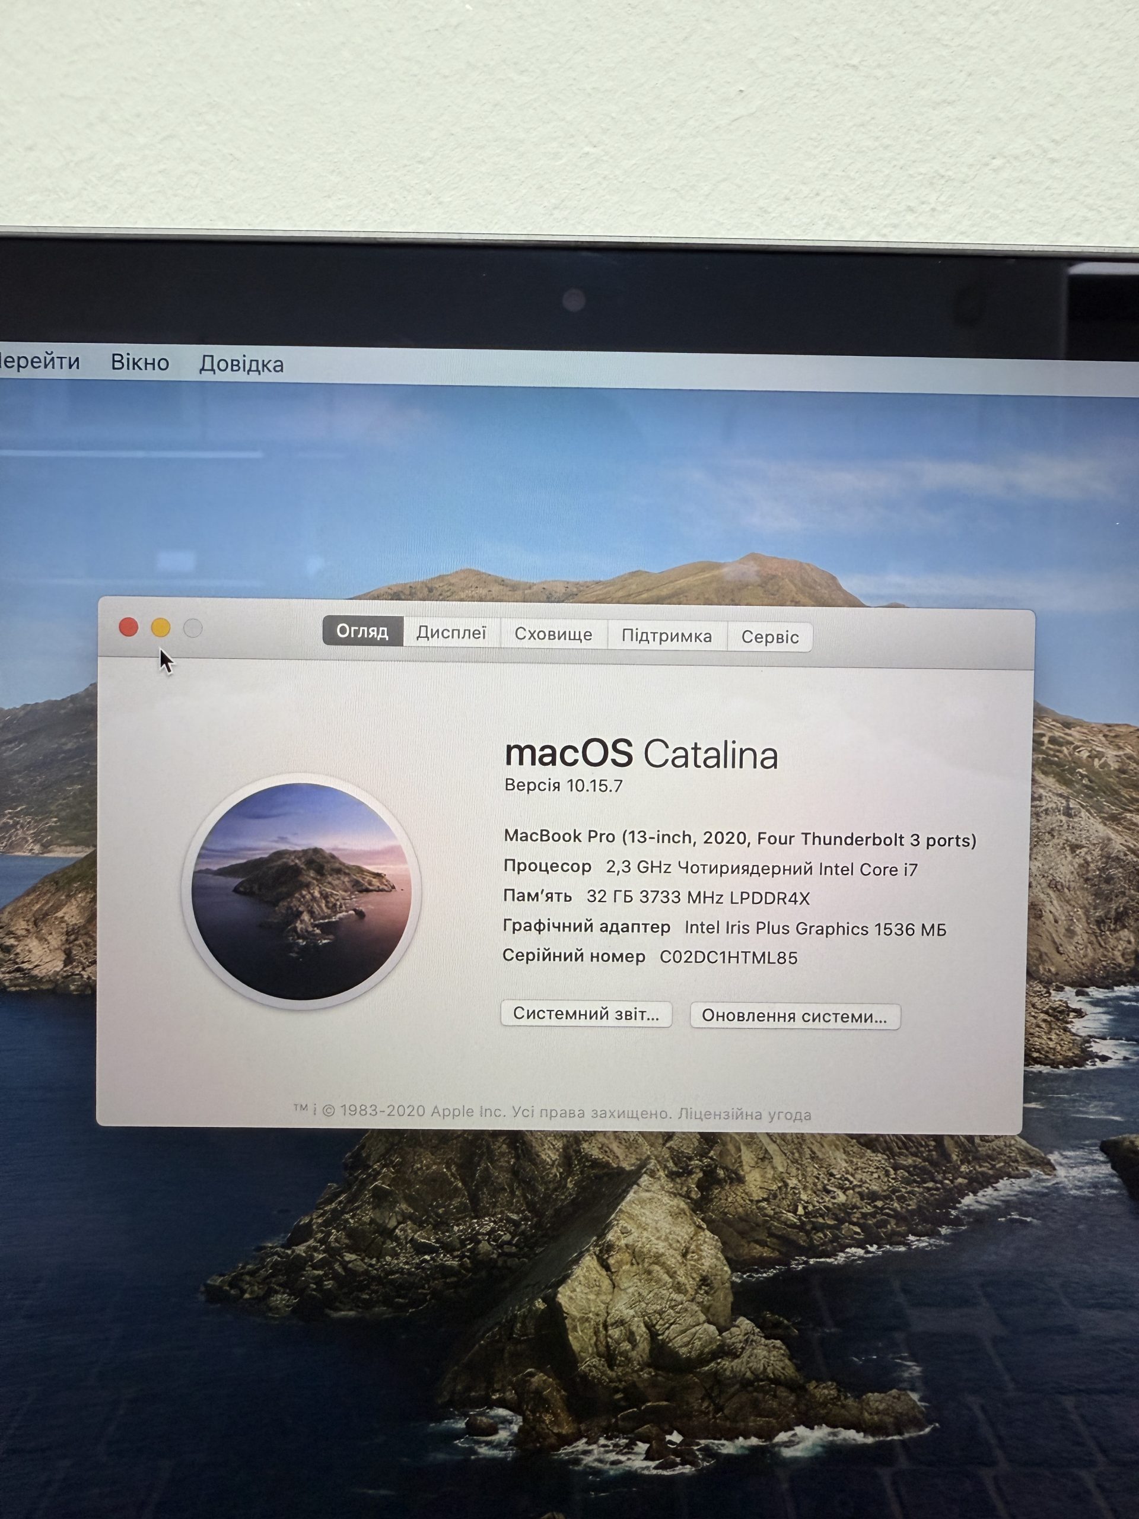
Task: Switch to the Сервіс tab
Action: coord(769,637)
